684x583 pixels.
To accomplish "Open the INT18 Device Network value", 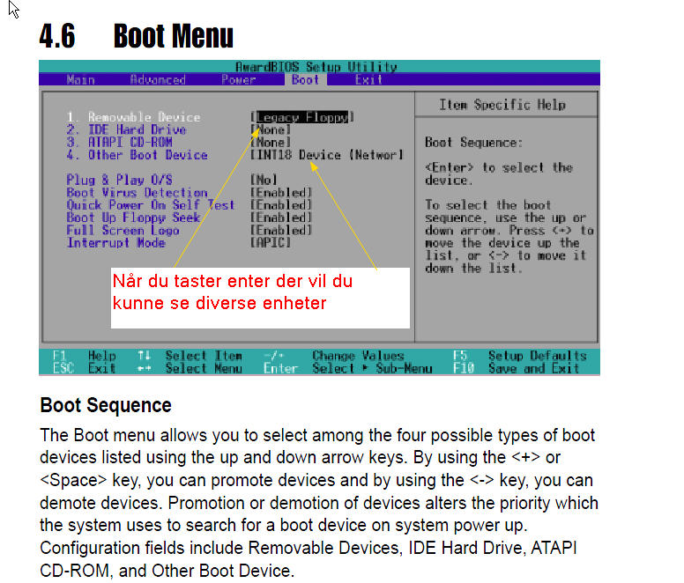I will (x=327, y=155).
